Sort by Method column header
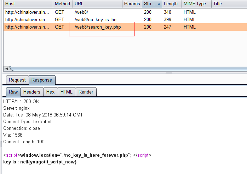 [x=63, y=4]
